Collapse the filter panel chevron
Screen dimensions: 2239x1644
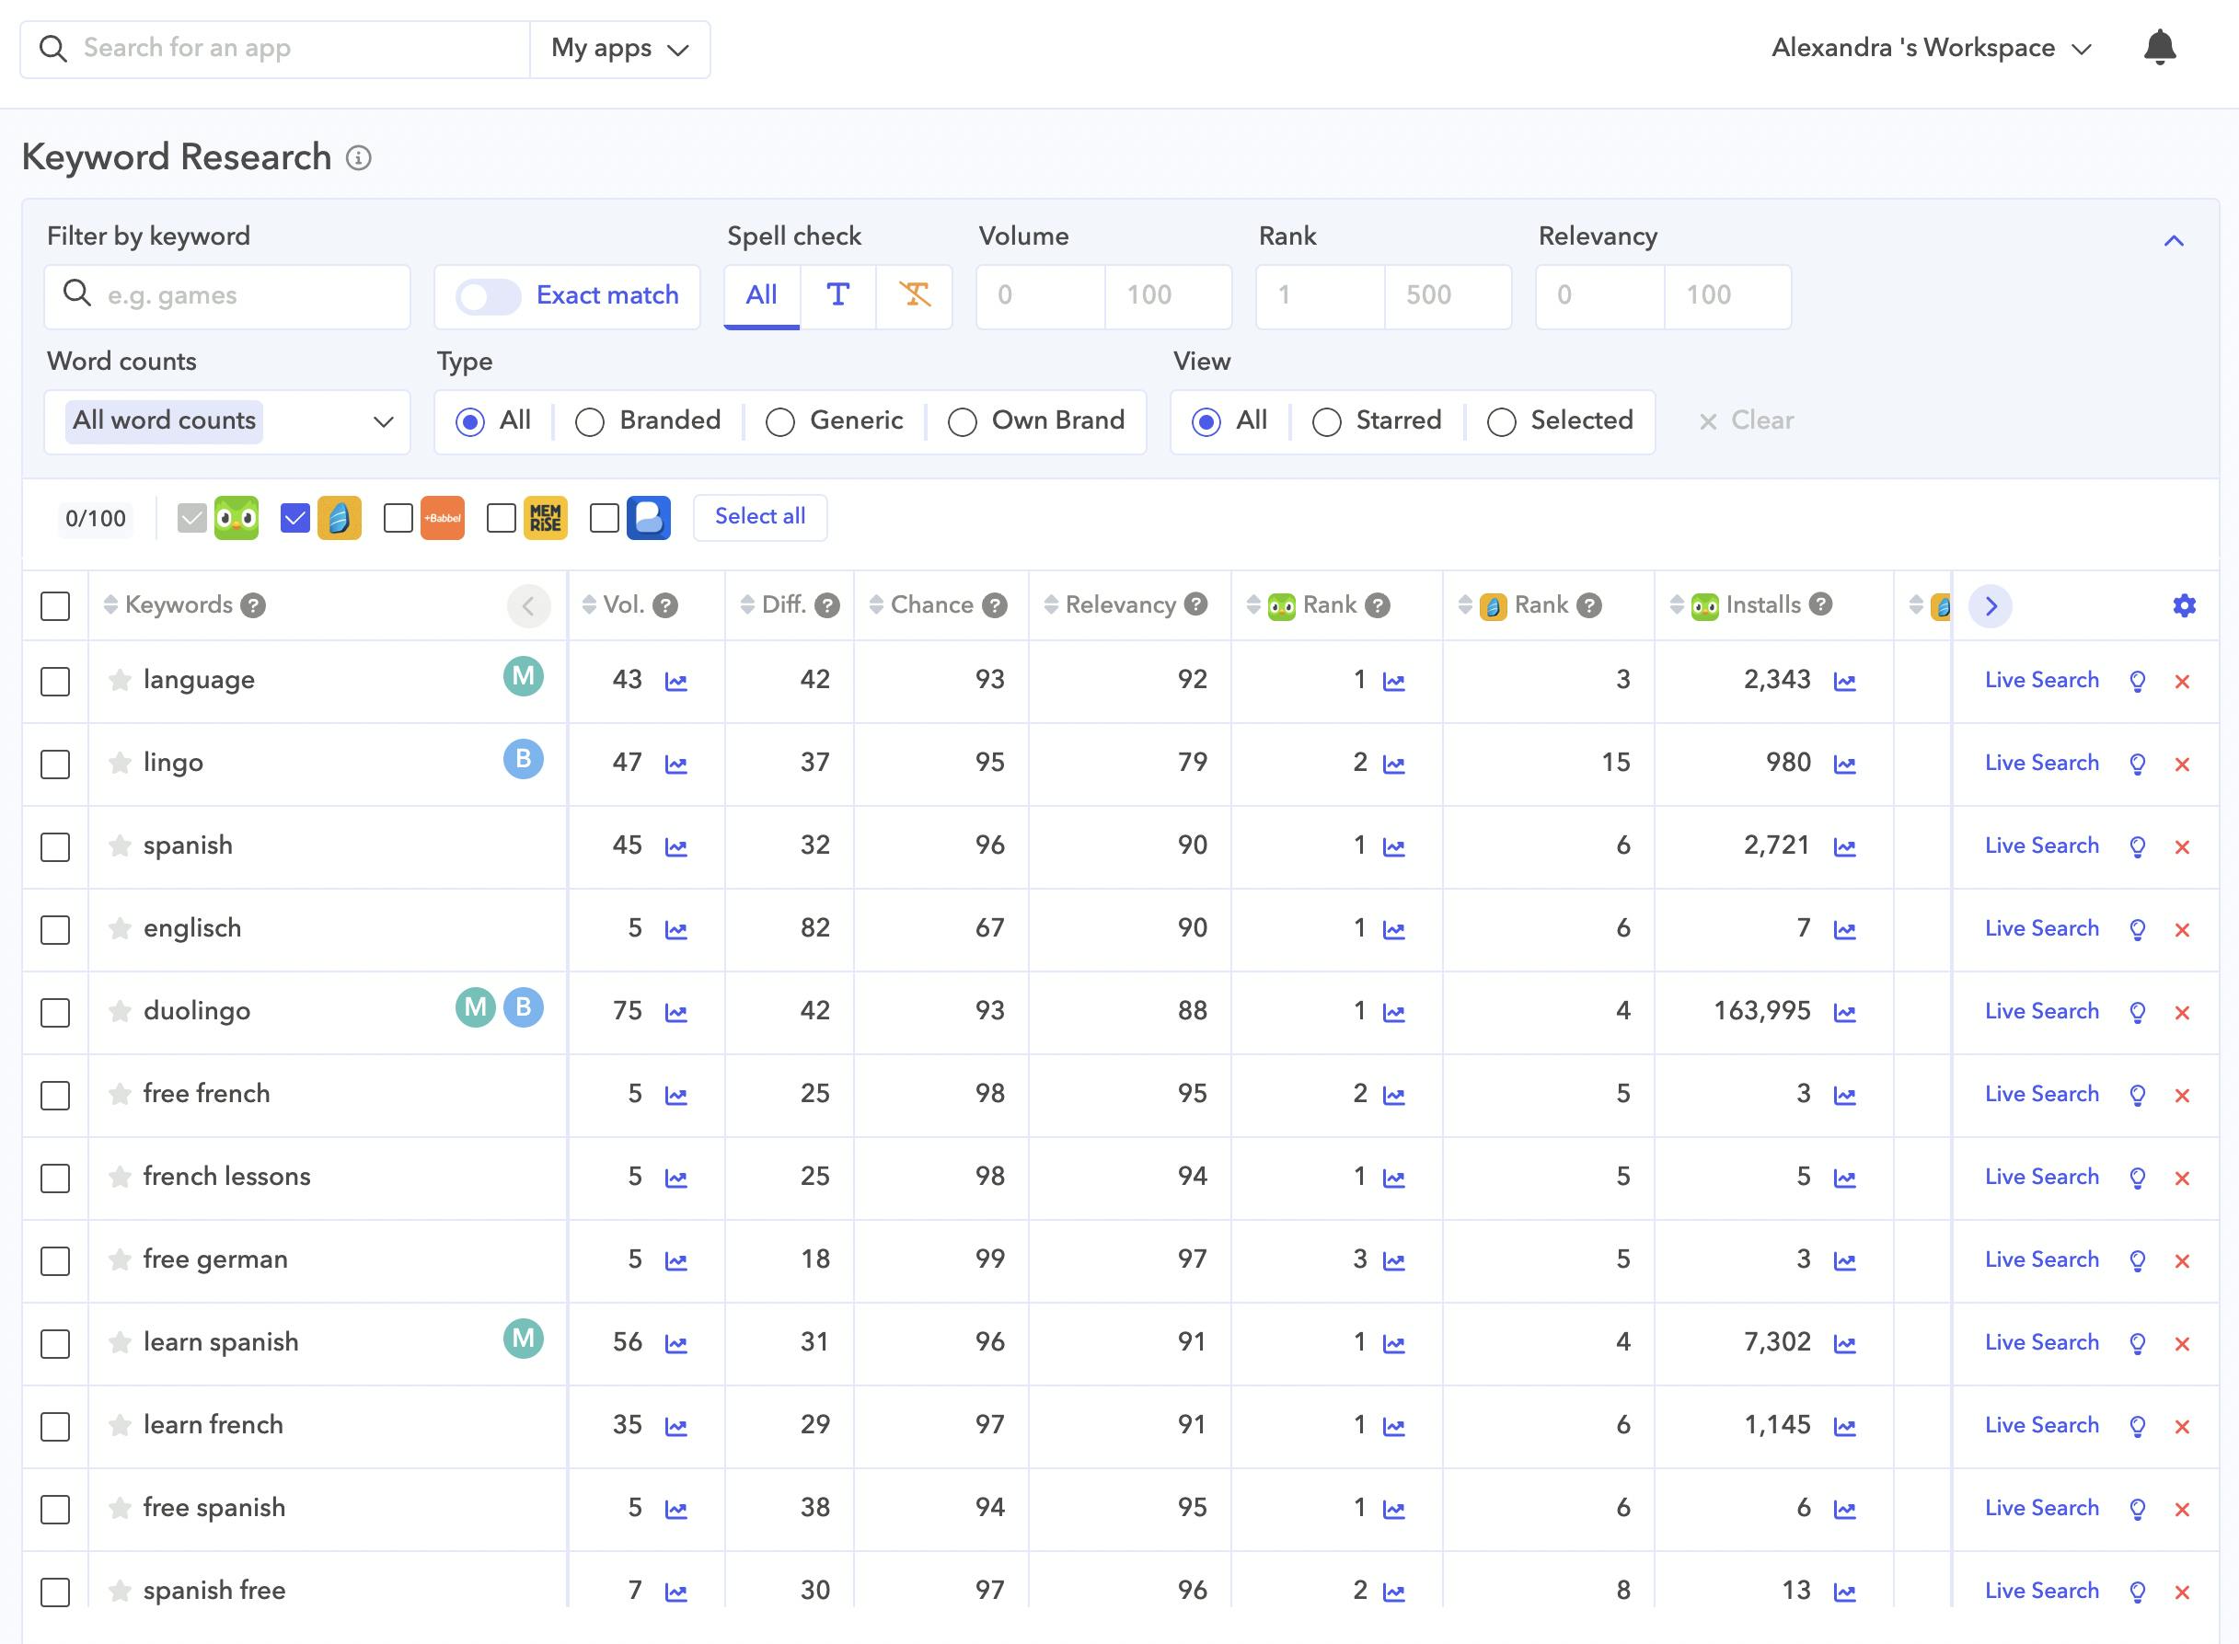pos(2174,241)
